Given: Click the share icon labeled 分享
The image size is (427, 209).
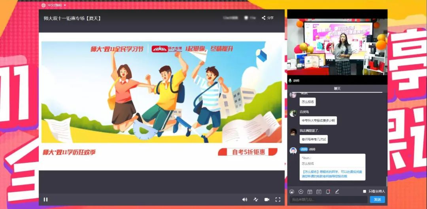Looking at the screenshot, I should point(267,18).
